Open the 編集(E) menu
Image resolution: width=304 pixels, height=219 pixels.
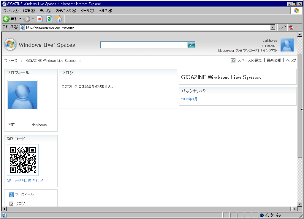pyautogui.click(x=29, y=11)
